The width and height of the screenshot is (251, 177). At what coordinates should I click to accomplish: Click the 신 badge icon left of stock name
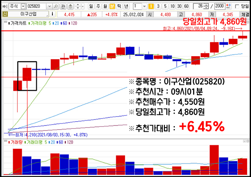pyautogui.click(x=5, y=14)
